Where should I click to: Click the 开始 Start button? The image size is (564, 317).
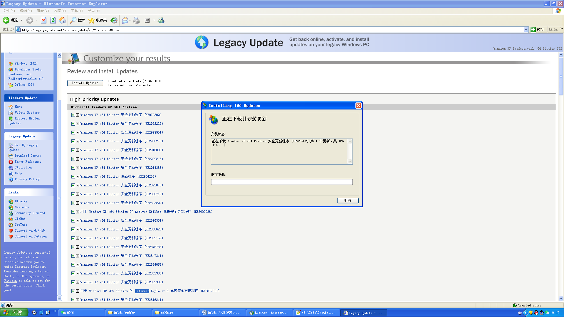[14, 313]
